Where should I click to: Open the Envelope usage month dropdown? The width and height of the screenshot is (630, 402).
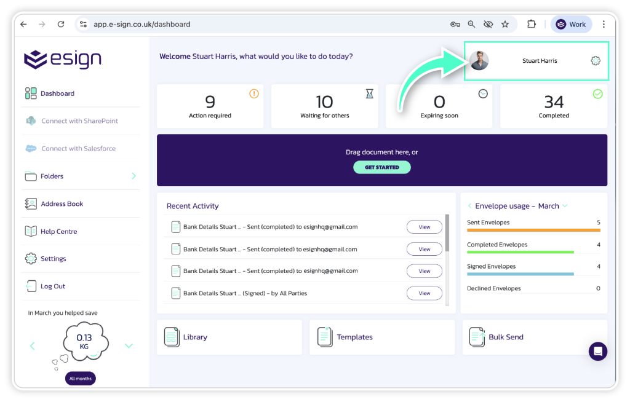point(565,206)
